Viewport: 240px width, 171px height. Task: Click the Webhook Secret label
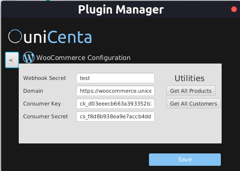click(45, 78)
